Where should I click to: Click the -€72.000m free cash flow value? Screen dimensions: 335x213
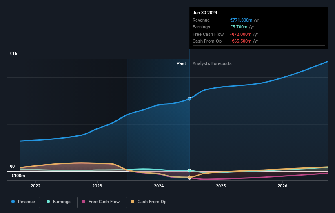[241, 34]
